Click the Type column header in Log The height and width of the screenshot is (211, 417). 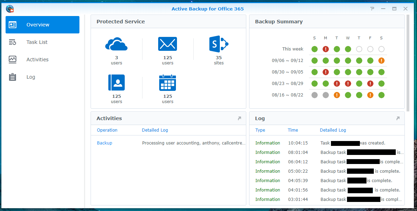[260, 130]
